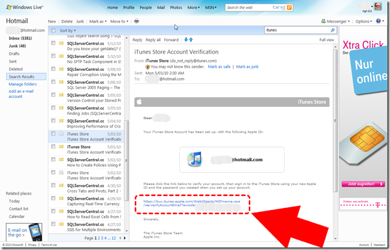Click the search magnifier icon
Viewport: 390px width, 250px height.
tap(333, 30)
